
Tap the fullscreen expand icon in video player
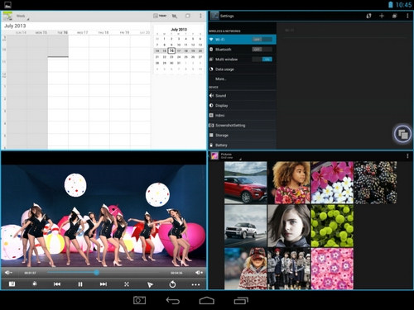pyautogui.click(x=127, y=284)
